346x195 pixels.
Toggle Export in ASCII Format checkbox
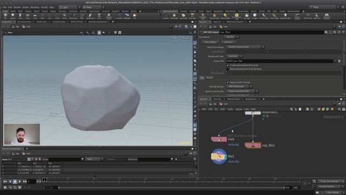(x=228, y=82)
